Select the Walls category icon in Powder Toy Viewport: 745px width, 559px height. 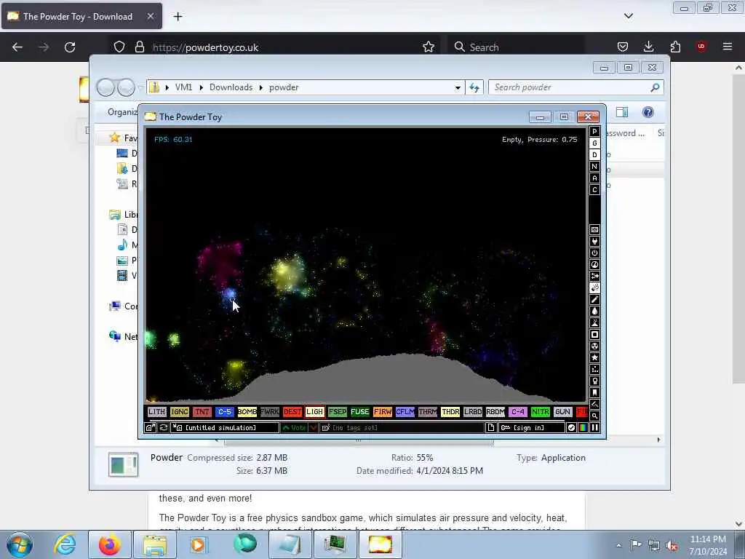[x=594, y=229]
